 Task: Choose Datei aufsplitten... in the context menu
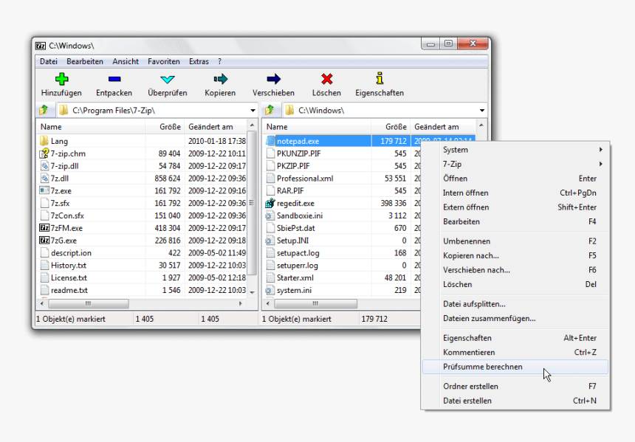click(515, 304)
